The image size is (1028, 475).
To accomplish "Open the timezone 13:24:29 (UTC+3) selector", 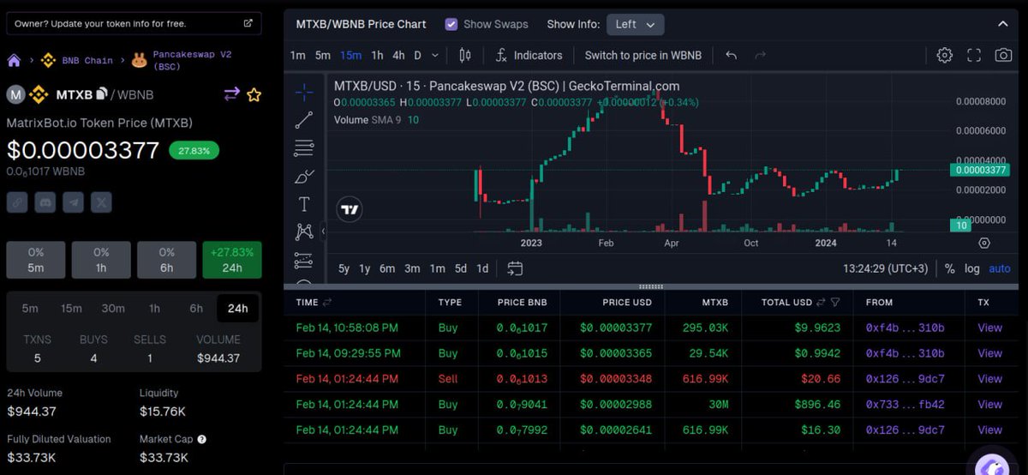I will pos(886,268).
